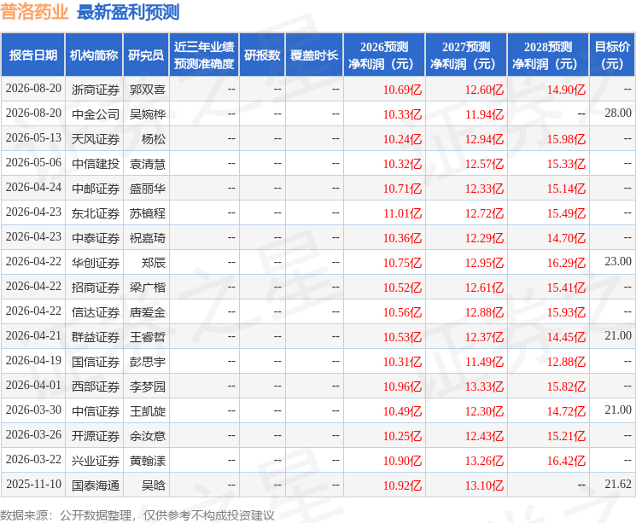Open the 中金公司 institution entry
Screen dimensions: 636x523
96,114
